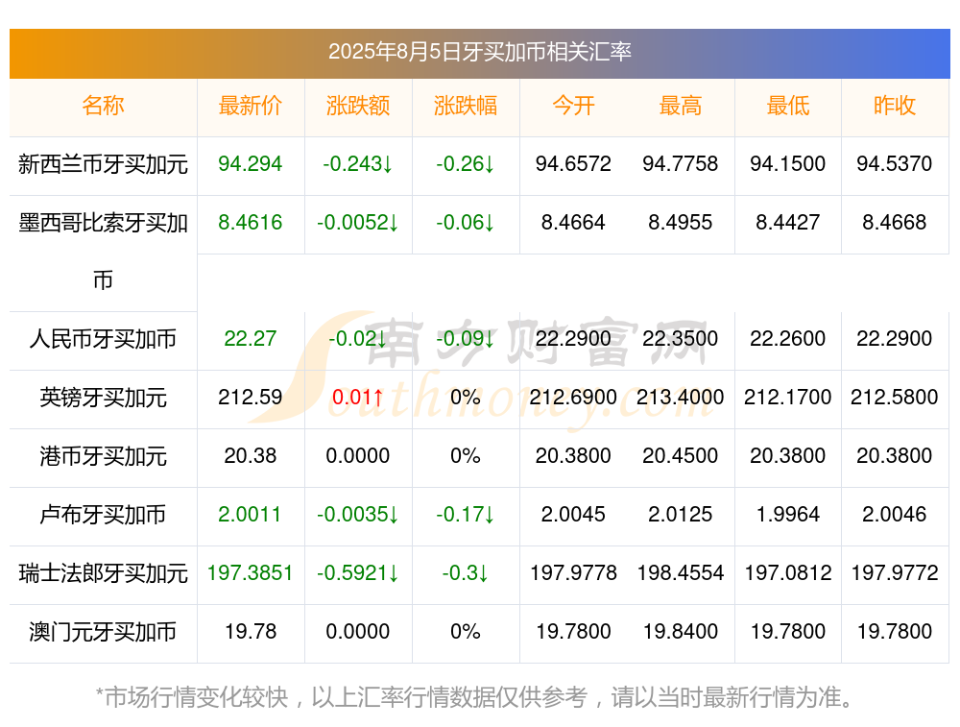Click the latest price 2.0011
The height and width of the screenshot is (727, 960).
click(x=250, y=515)
